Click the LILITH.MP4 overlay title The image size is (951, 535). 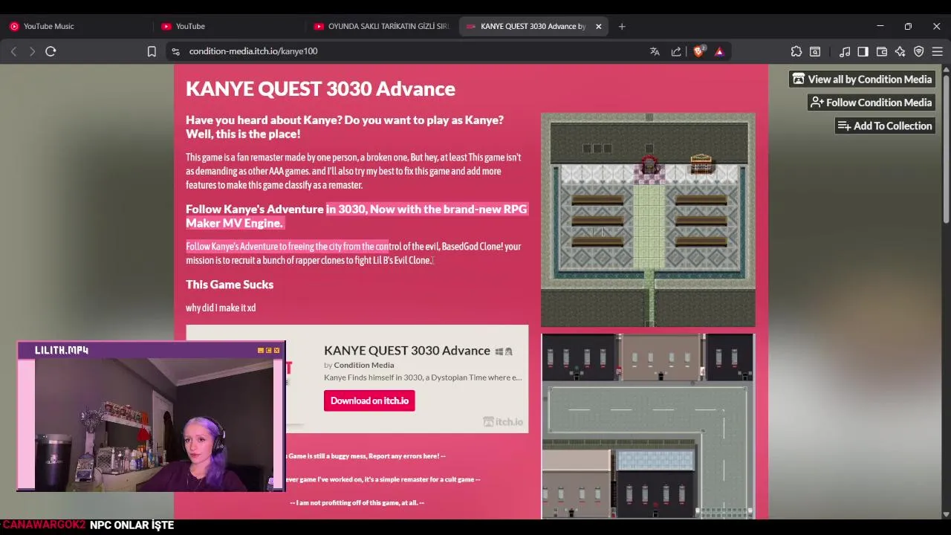point(62,350)
